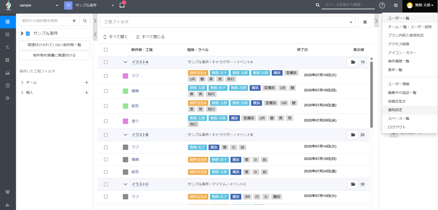Viewport: 438px width, 210px height.
Task: Open the settings gear in left sidebar
Action: pos(8,98)
